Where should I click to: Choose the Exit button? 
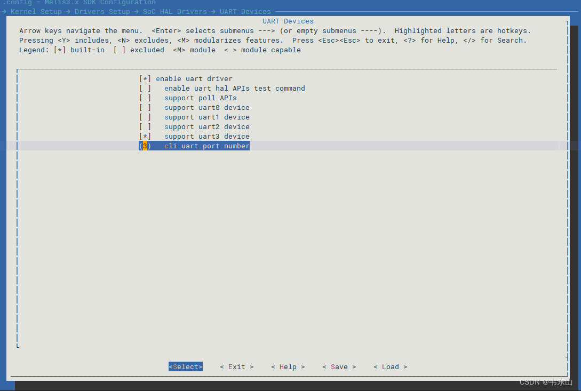(237, 366)
